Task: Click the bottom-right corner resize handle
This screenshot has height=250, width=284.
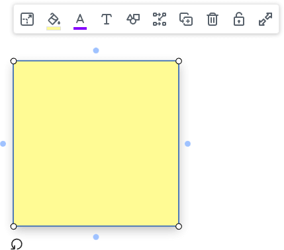Action: coord(179,226)
